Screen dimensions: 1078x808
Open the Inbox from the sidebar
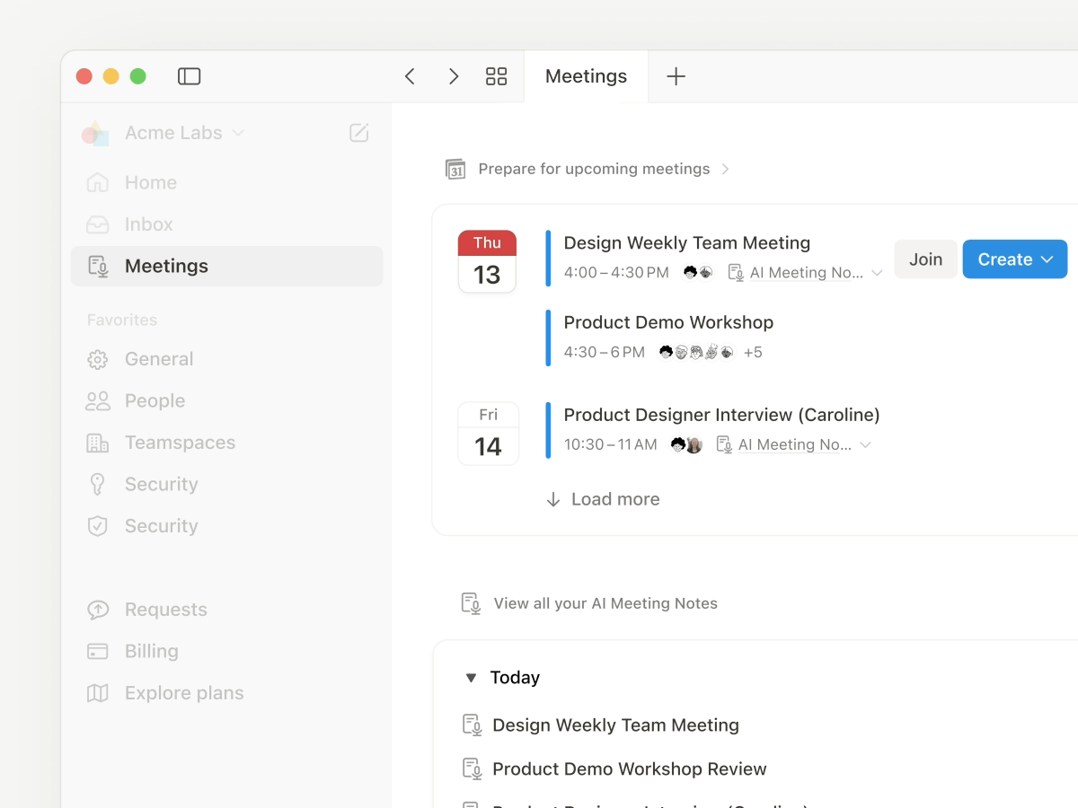click(x=148, y=224)
